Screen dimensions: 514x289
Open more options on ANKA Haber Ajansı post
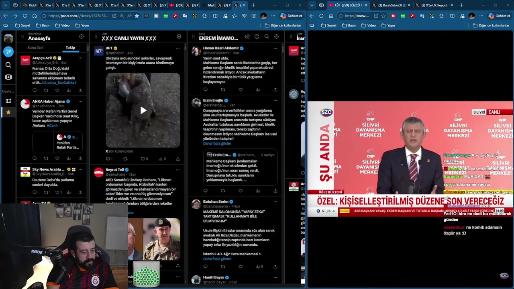click(80, 102)
